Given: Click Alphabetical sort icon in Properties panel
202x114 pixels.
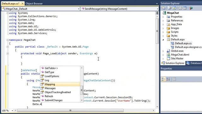Looking at the screenshot, I should click(168, 79).
